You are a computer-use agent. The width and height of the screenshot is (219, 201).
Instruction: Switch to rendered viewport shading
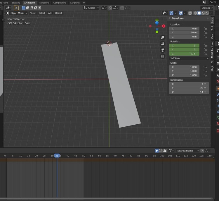tap(207, 13)
